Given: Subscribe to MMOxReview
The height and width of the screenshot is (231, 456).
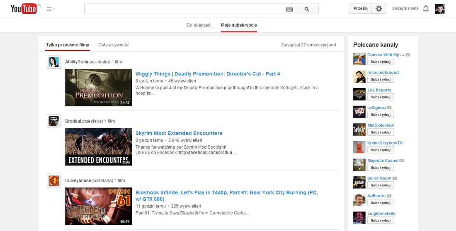Looking at the screenshot, I should click(x=381, y=132).
